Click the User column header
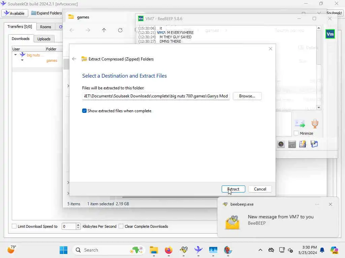Viewport: 345px width, 258px height. coord(29,49)
